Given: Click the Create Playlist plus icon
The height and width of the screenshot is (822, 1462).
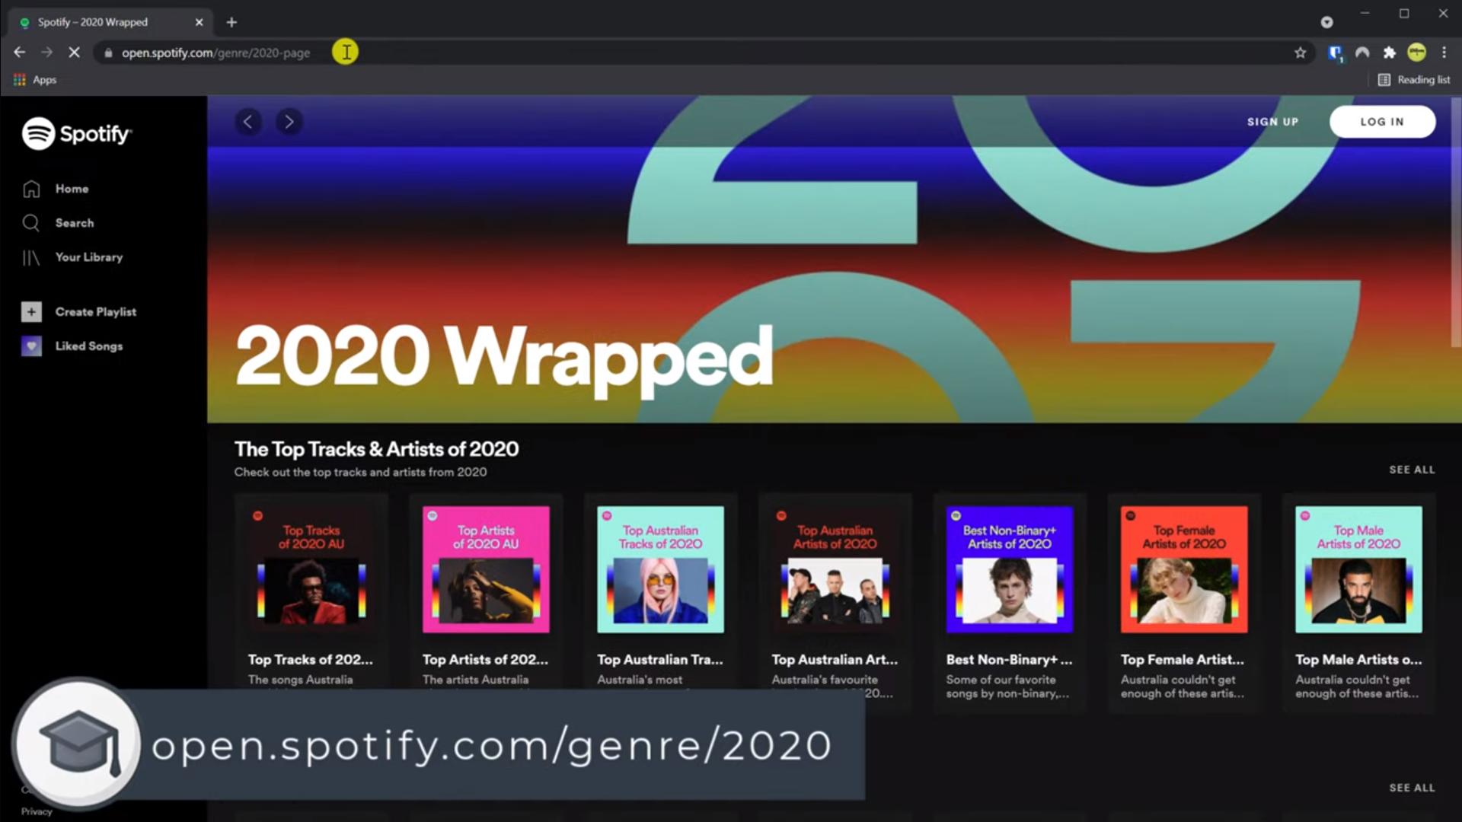Looking at the screenshot, I should (30, 311).
